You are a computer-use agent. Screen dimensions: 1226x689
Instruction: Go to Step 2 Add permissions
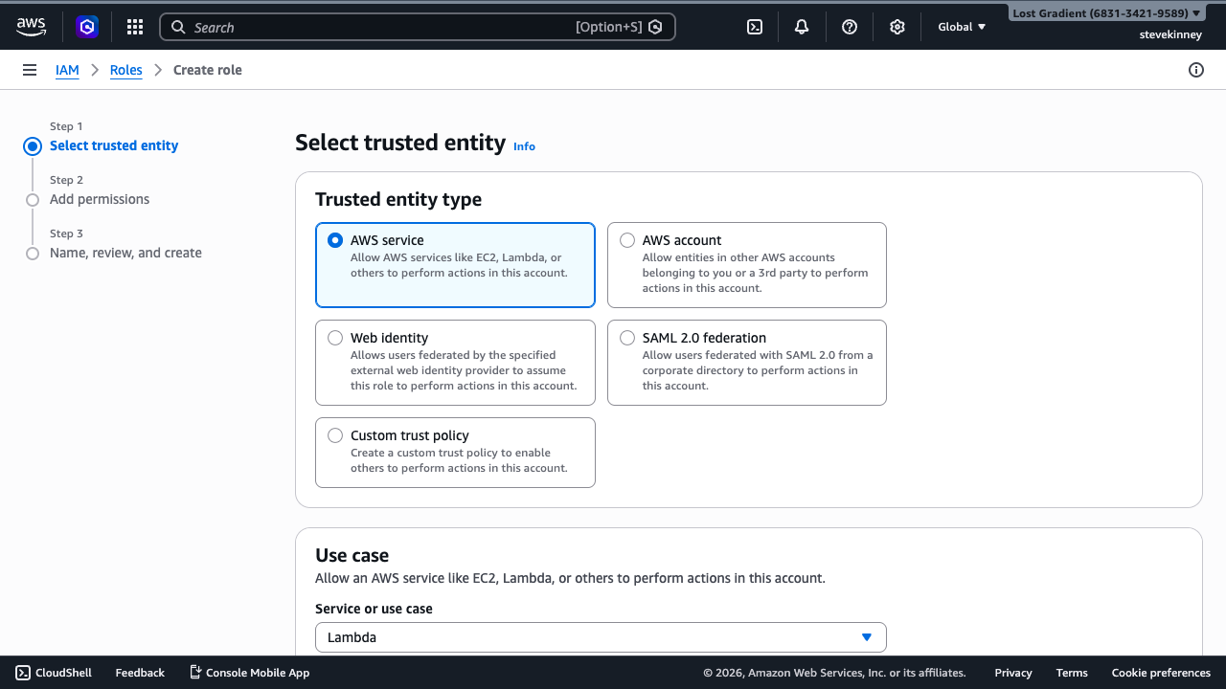coord(100,199)
